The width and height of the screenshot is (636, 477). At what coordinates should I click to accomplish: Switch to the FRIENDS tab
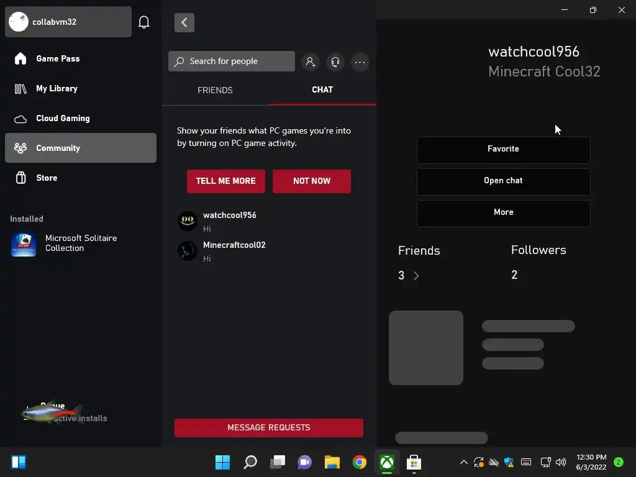coord(215,90)
